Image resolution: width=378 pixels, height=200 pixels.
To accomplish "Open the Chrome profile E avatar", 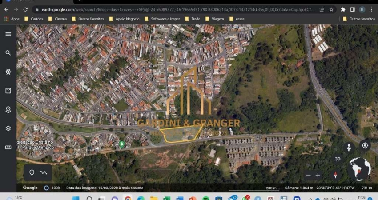I will click(362, 9).
